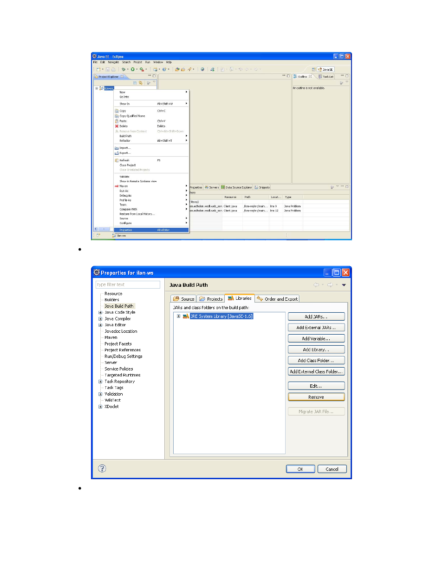Click the Path column header in Problems table
This screenshot has height=574, width=443.
[x=256, y=197]
